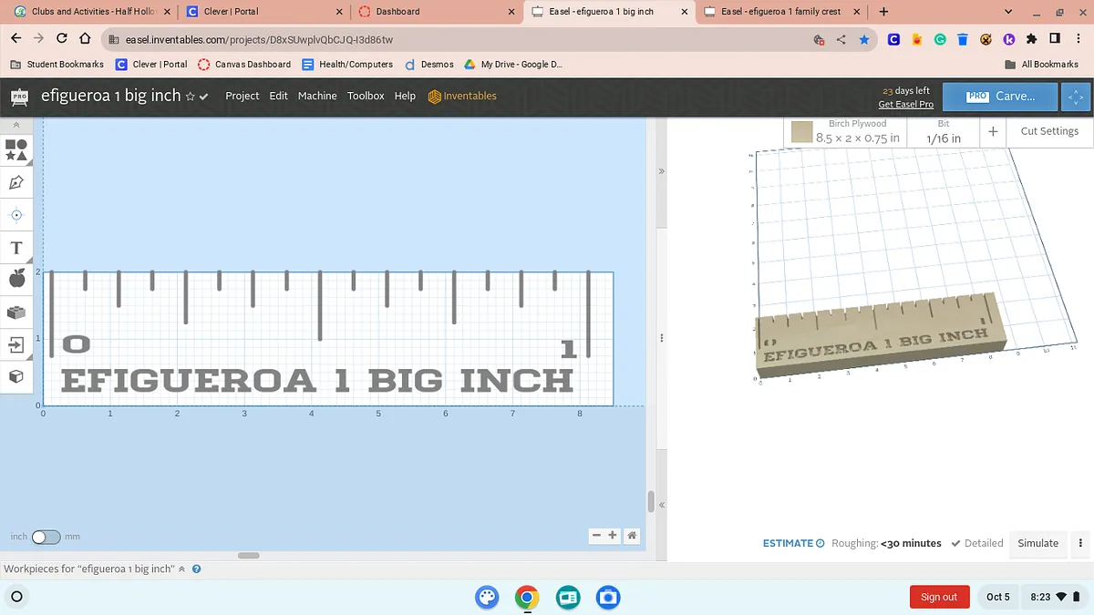Click the Import file arrow icon
Viewport: 1094px width, 615px height.
click(x=16, y=344)
